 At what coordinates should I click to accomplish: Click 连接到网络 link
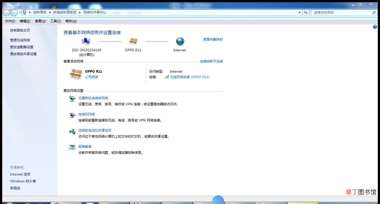[x=87, y=114]
